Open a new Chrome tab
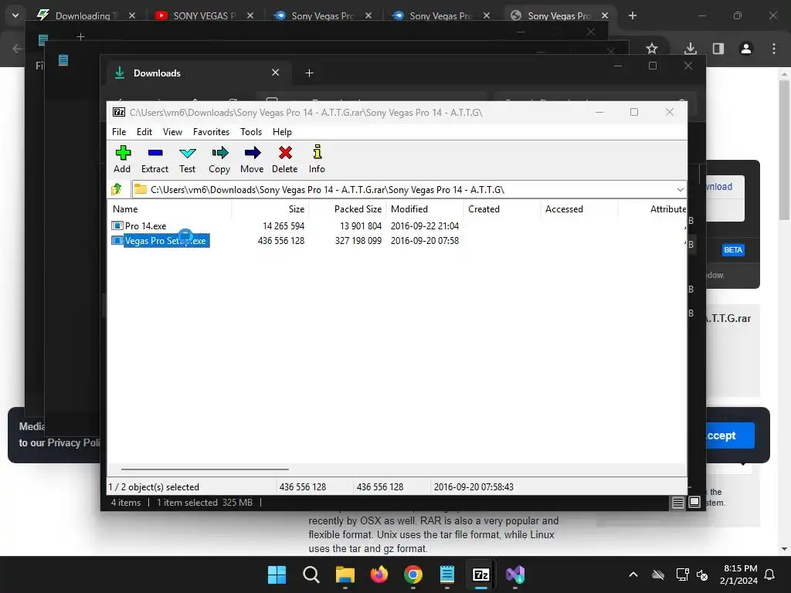The height and width of the screenshot is (593, 791). click(633, 15)
